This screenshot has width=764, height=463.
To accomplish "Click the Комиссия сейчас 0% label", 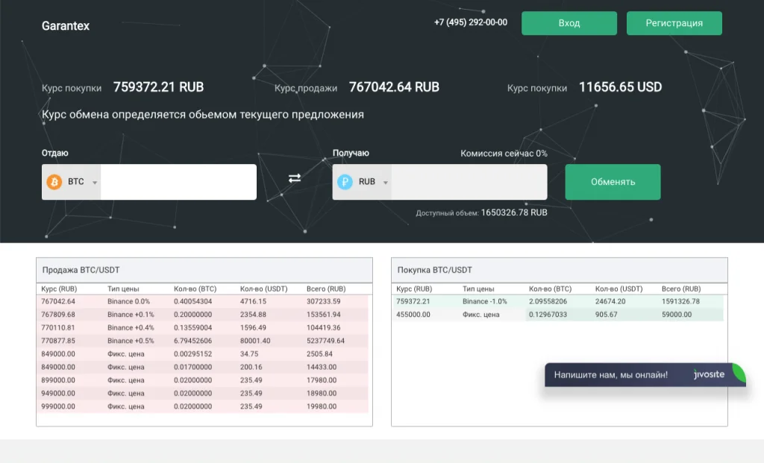I will coord(504,154).
